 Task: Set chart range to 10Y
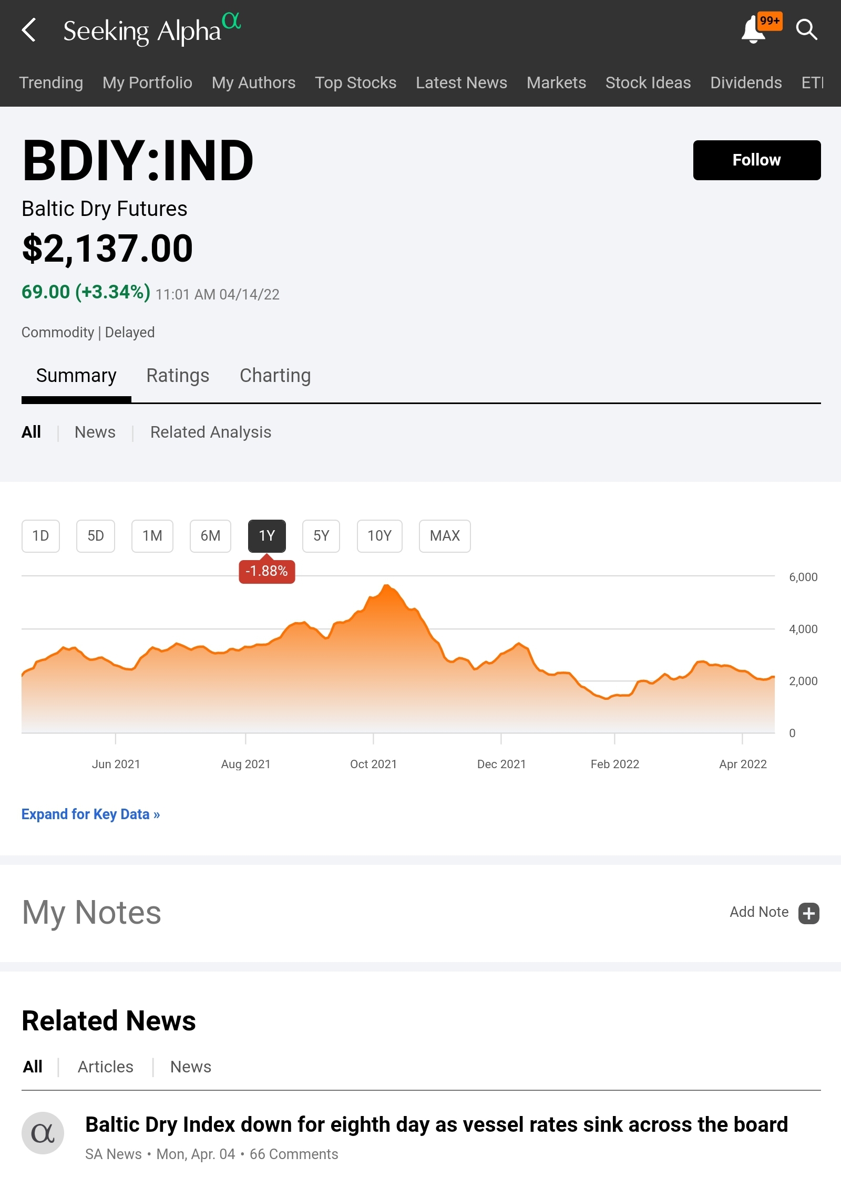pyautogui.click(x=380, y=536)
